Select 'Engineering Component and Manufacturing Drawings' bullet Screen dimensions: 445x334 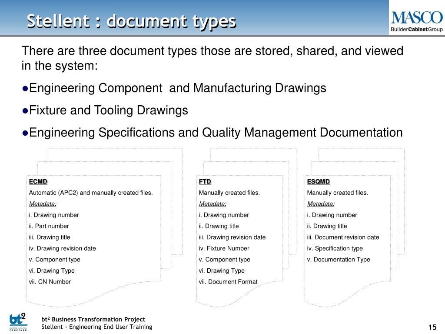(174, 88)
